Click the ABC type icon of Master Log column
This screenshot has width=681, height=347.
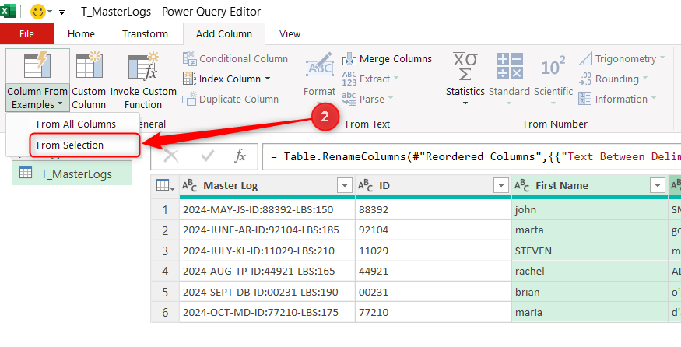click(x=189, y=186)
